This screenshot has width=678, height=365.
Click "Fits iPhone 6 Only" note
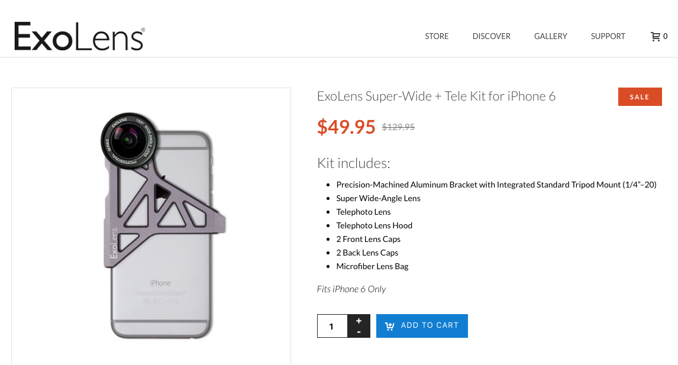coord(351,289)
